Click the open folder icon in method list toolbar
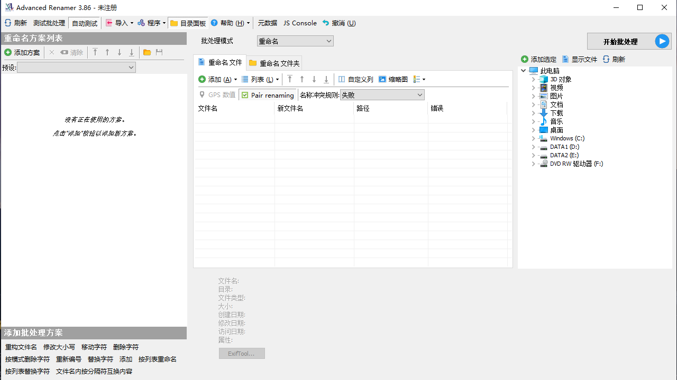This screenshot has width=677, height=380. [x=147, y=52]
